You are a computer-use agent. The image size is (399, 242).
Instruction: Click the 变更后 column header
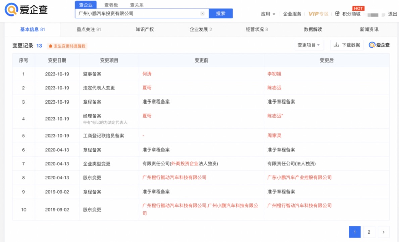[327, 61]
